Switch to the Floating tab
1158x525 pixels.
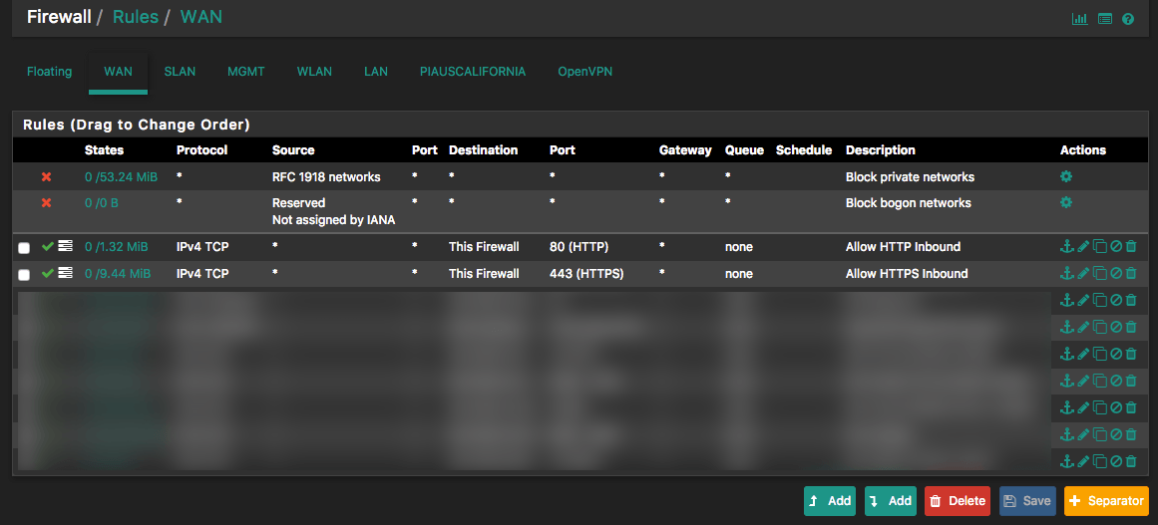tap(49, 72)
